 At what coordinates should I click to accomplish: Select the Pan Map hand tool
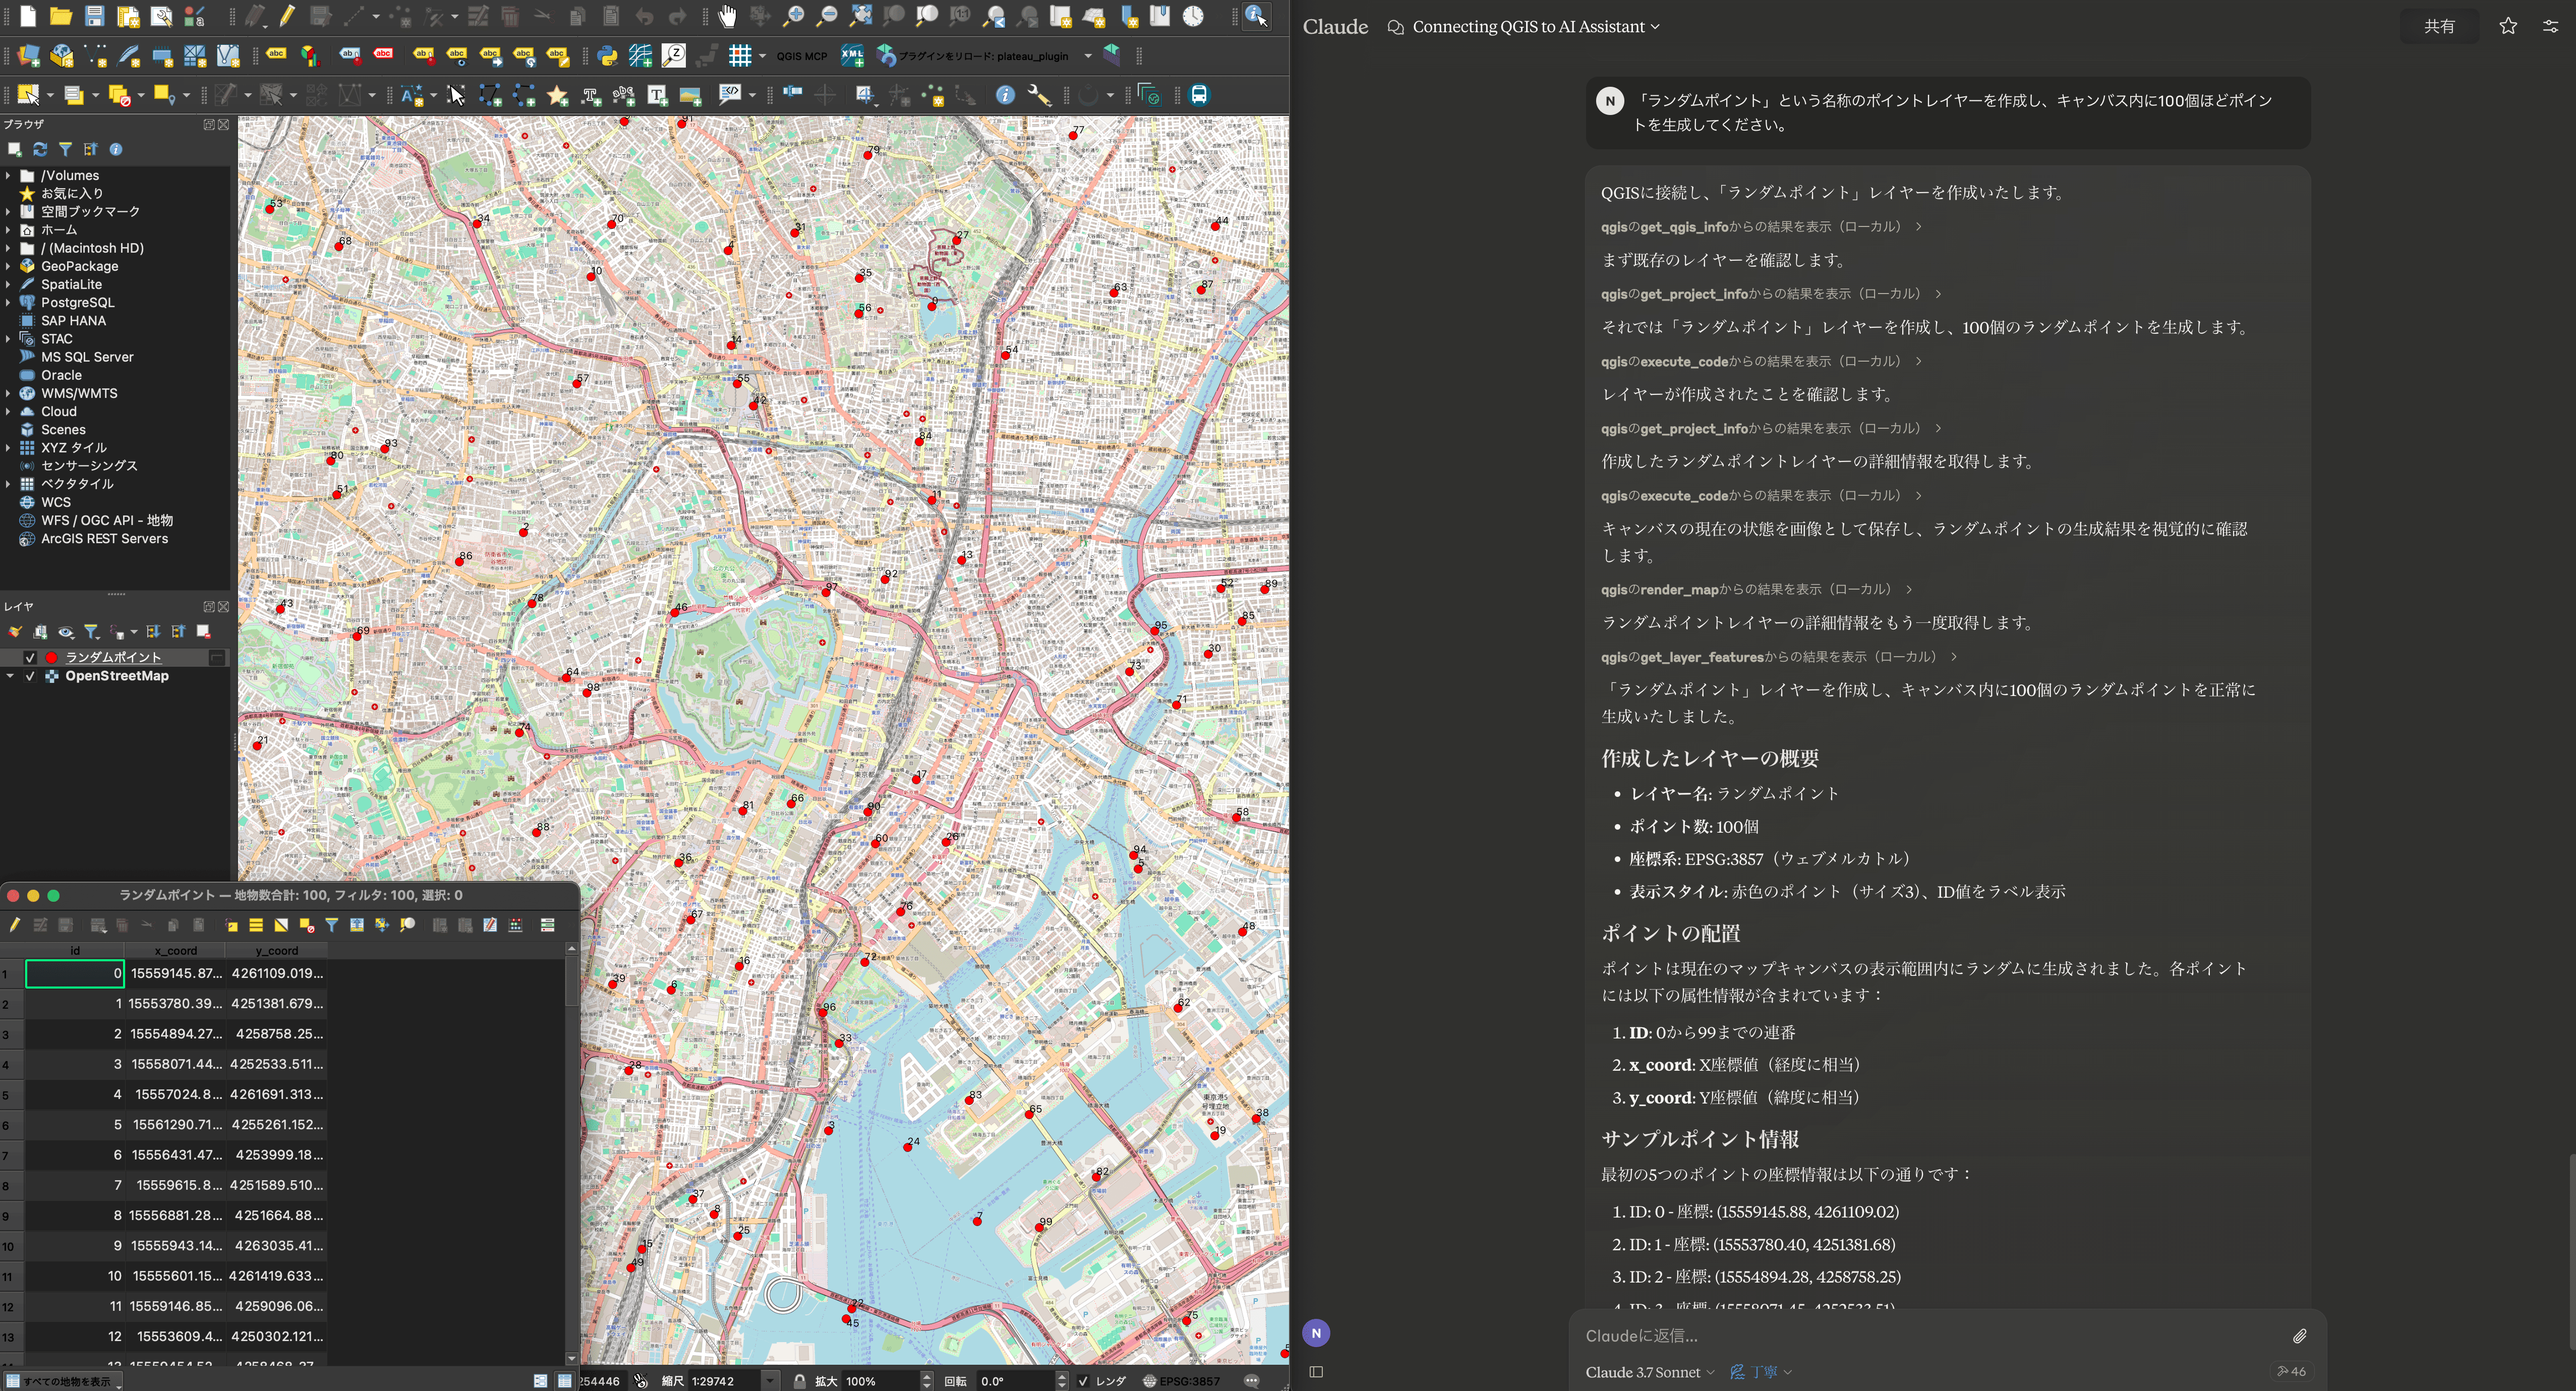[x=727, y=16]
